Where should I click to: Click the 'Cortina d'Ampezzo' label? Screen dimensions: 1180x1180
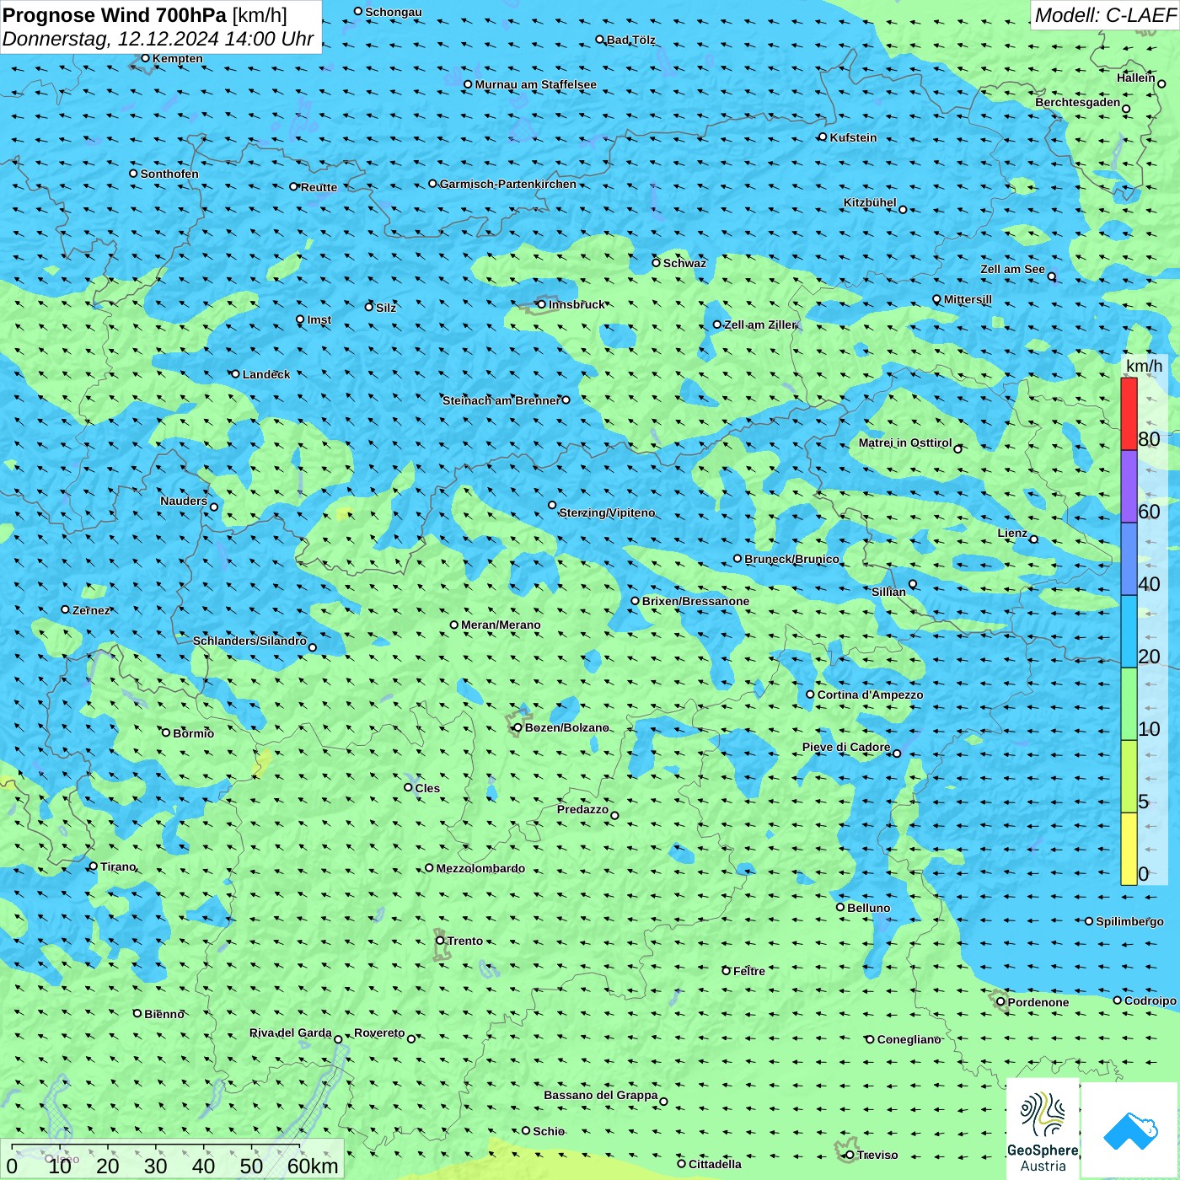870,695
